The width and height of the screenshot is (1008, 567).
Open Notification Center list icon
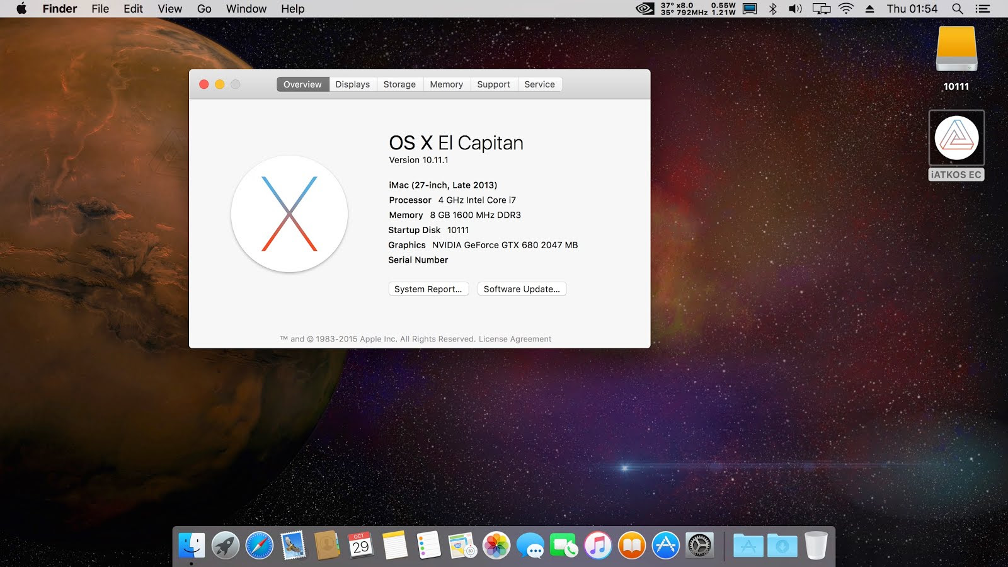983,9
